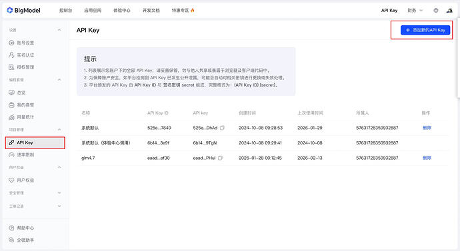460x251 pixels.
Task: Copy the API key eaad...PHul
Action: tap(220, 158)
